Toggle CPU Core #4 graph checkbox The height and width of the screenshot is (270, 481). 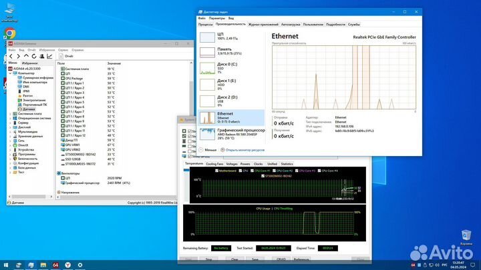(319, 171)
